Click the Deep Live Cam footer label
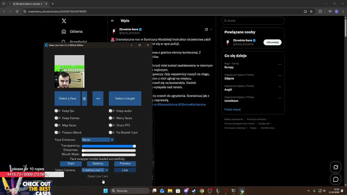Viewport: 347px width, 195px height. coord(98,176)
